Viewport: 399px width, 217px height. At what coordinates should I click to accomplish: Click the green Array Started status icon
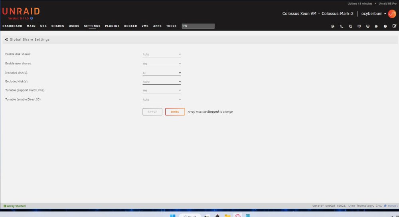pos(5,206)
